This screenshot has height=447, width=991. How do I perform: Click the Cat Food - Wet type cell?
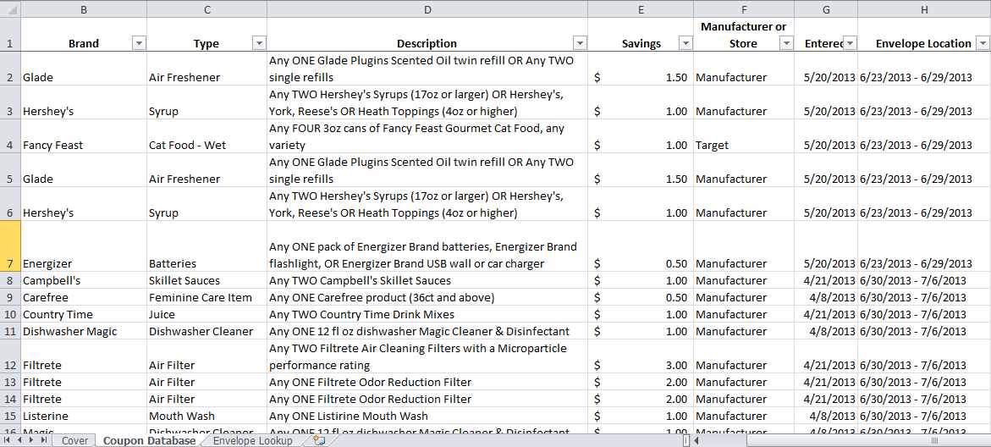click(206, 136)
